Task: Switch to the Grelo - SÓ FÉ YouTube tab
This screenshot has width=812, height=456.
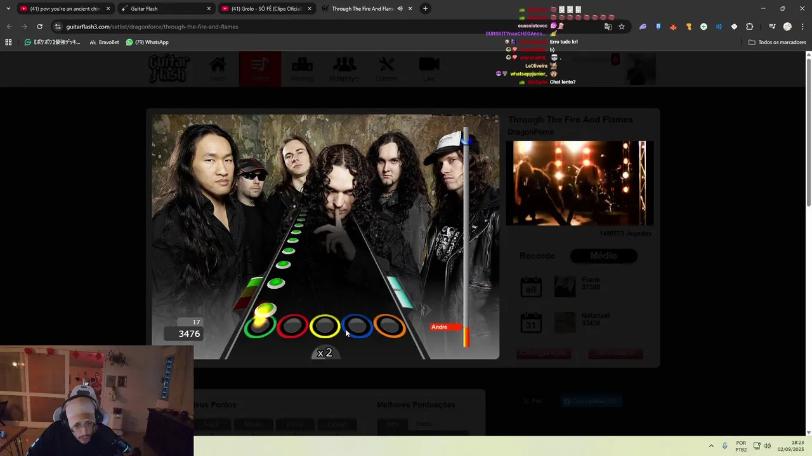Action: pos(268,9)
